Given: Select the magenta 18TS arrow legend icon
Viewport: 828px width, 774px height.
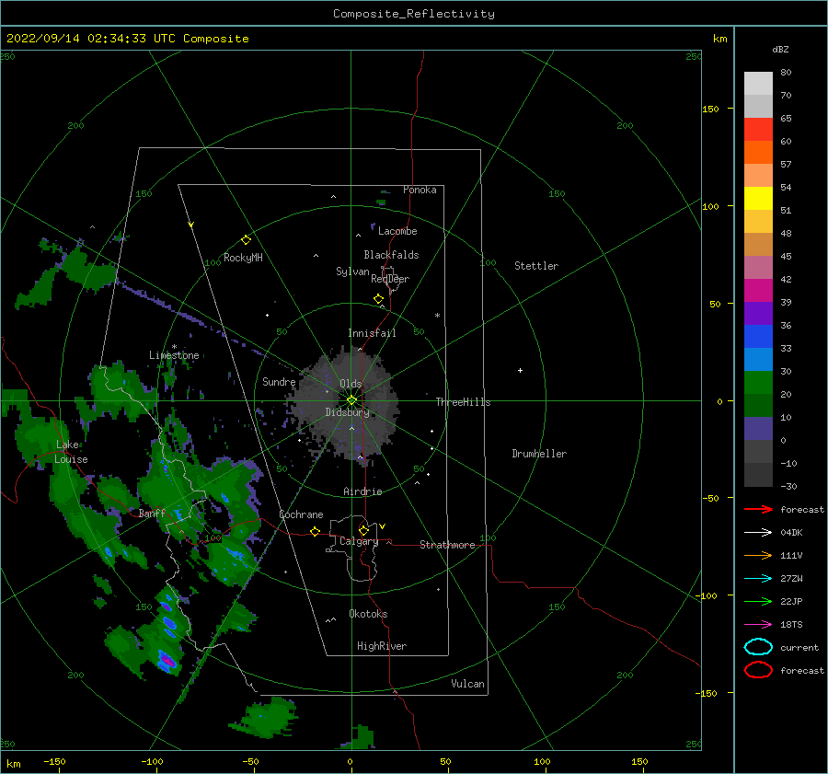Looking at the screenshot, I should click(758, 625).
